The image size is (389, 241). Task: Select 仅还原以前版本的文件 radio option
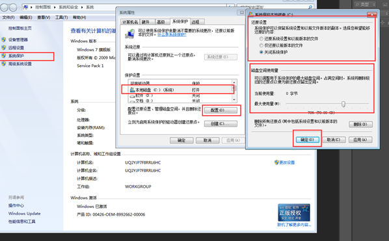coord(261,45)
